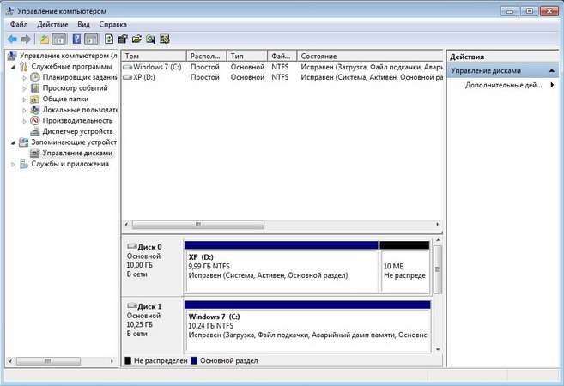The height and width of the screenshot is (386, 564).
Task: Expand Общие папки tree node
Action: 24,100
